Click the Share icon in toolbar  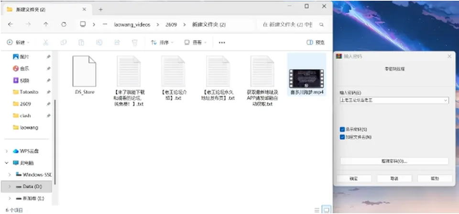117,42
